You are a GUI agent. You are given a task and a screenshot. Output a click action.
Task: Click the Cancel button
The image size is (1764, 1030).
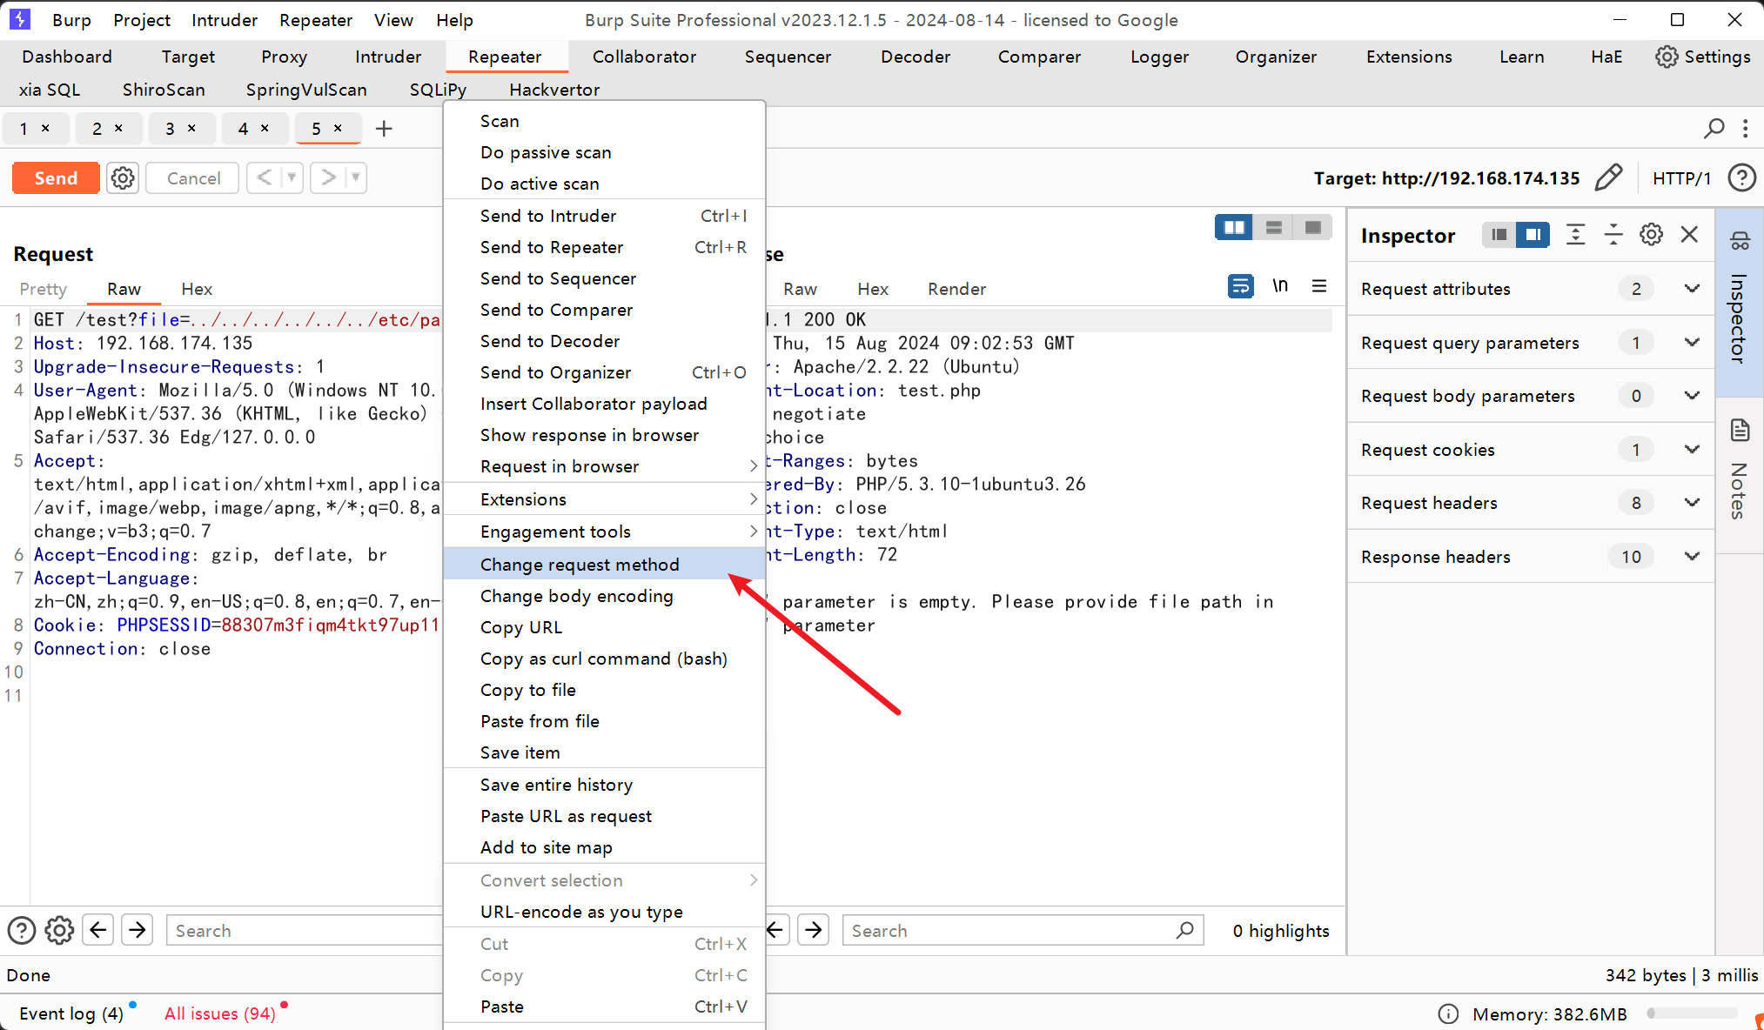[x=193, y=178]
